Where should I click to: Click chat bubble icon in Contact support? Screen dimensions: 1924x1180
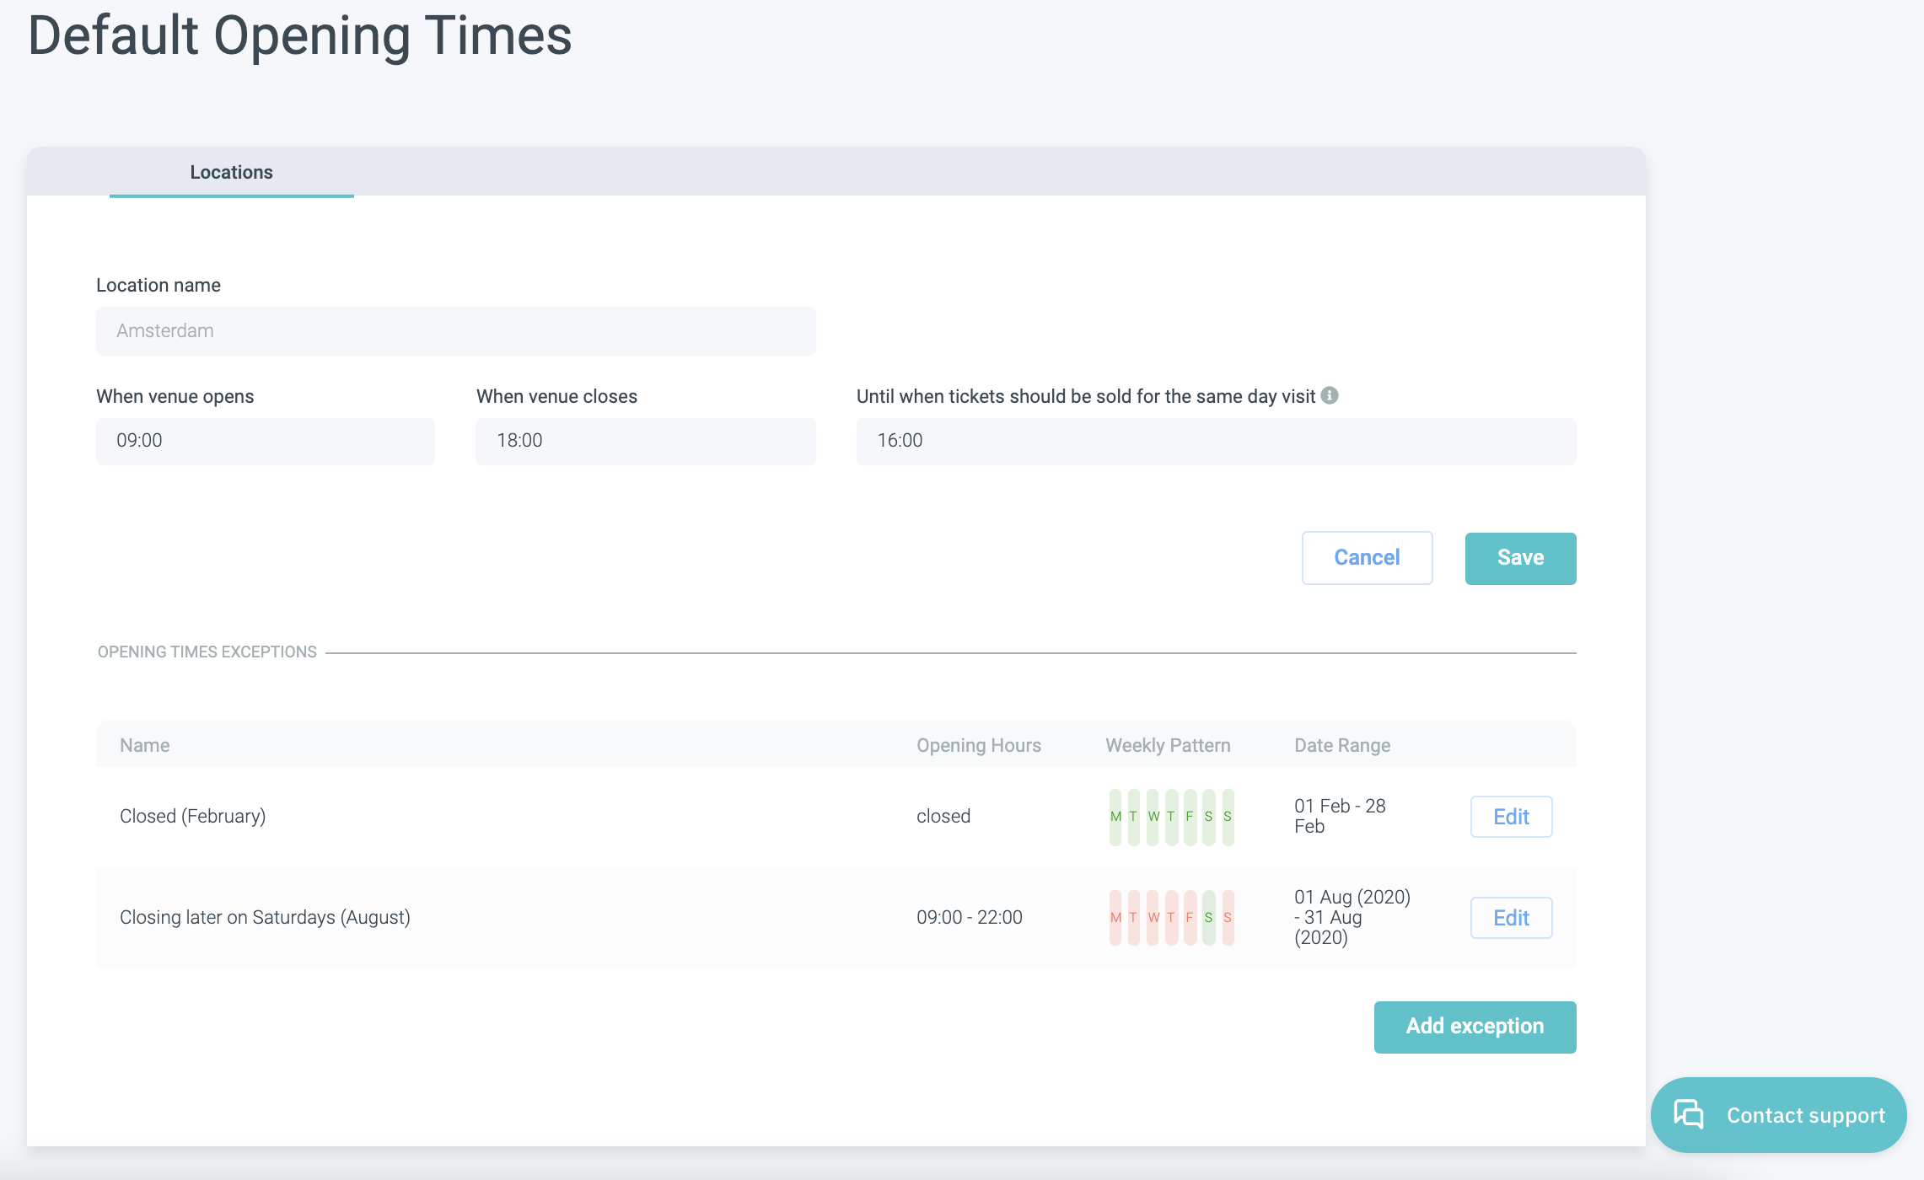[x=1688, y=1114]
